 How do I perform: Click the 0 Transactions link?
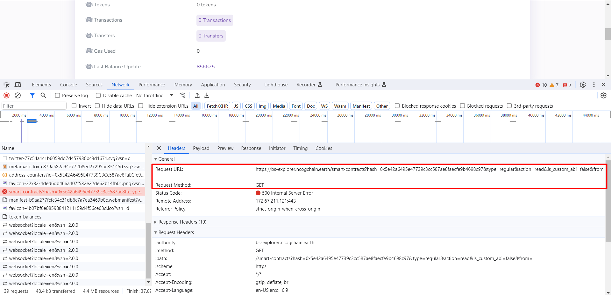215,20
